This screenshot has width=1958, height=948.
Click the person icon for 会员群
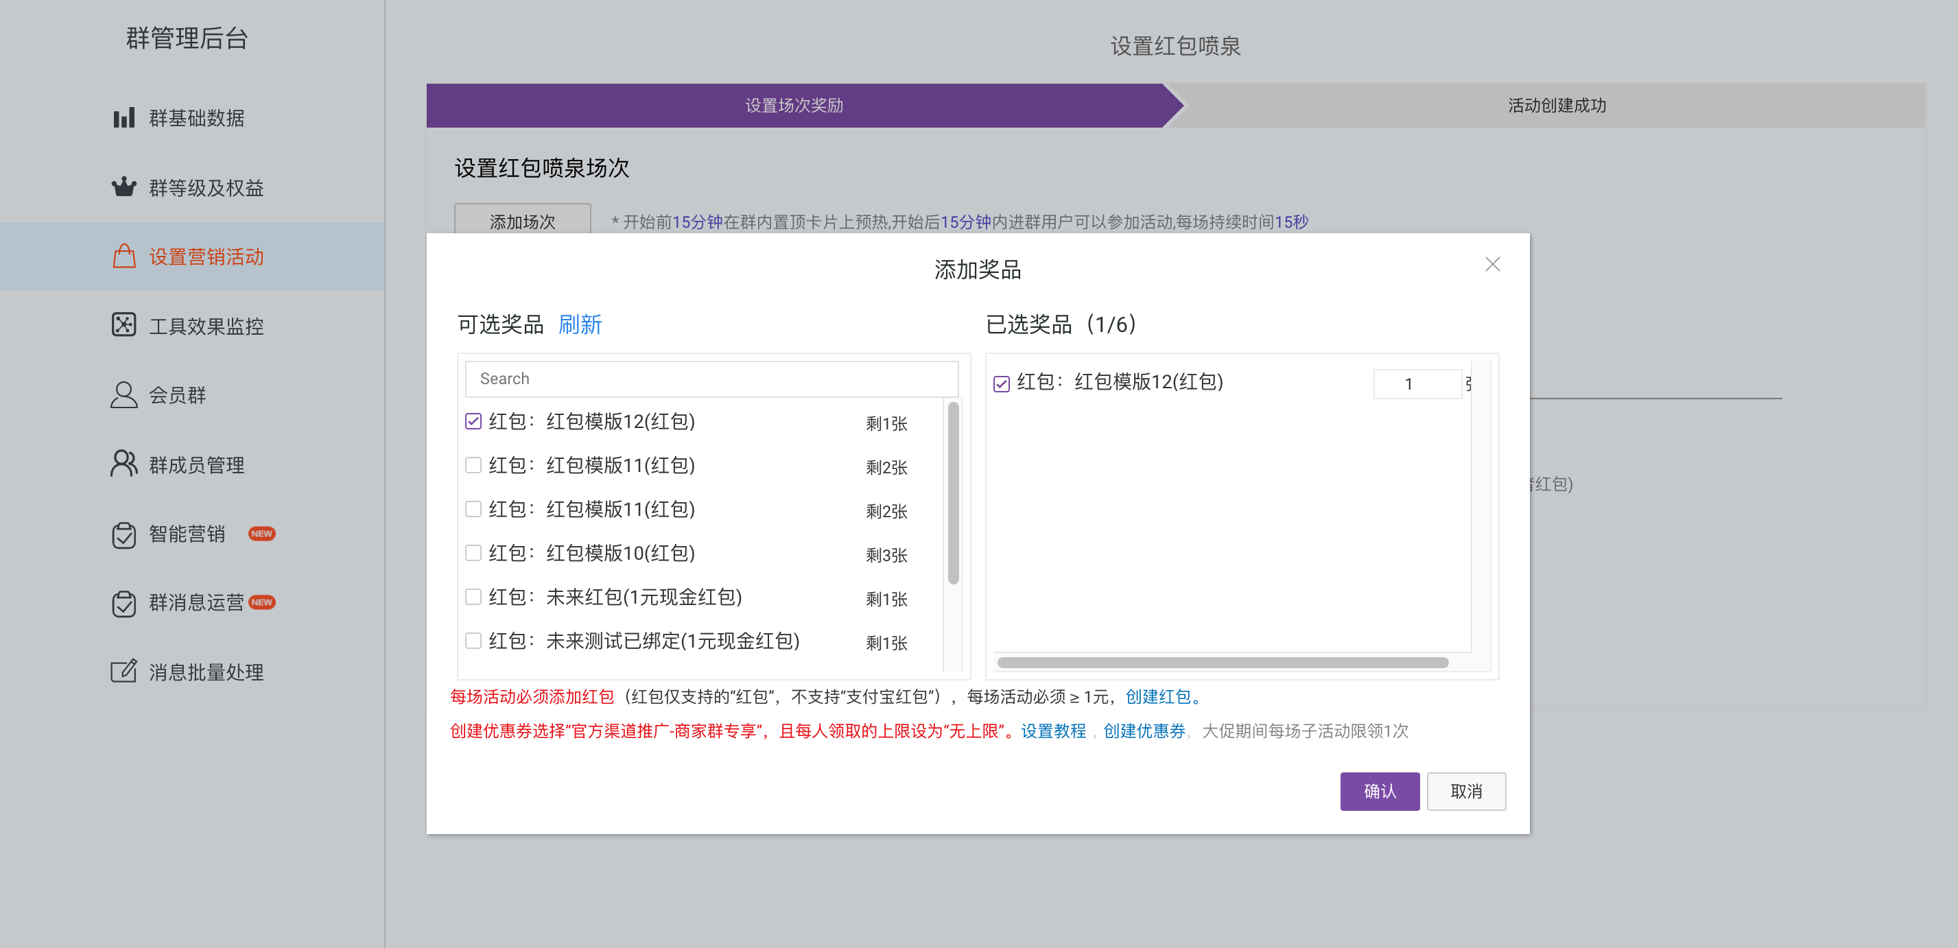point(124,394)
